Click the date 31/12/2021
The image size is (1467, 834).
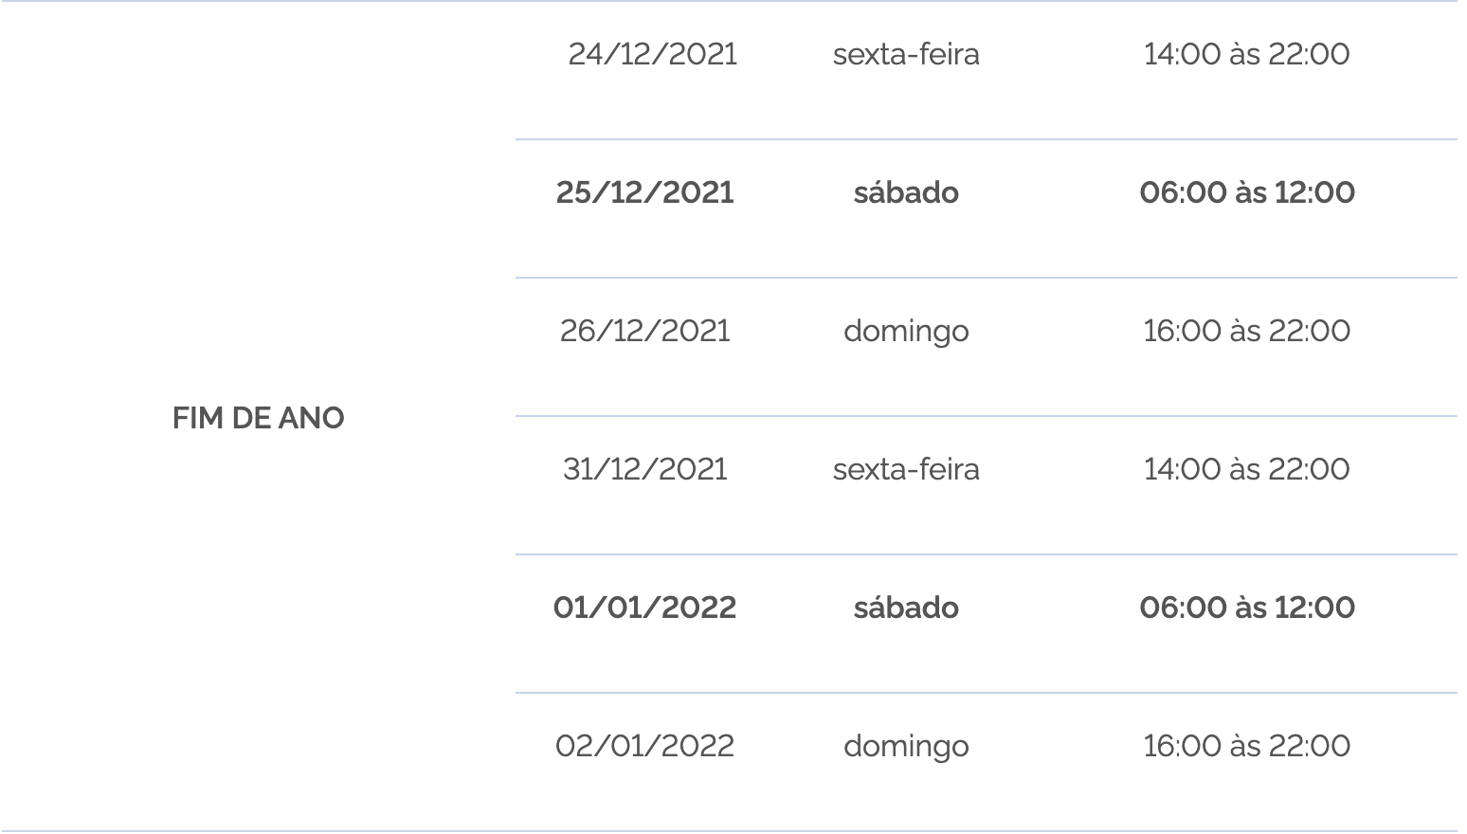644,469
